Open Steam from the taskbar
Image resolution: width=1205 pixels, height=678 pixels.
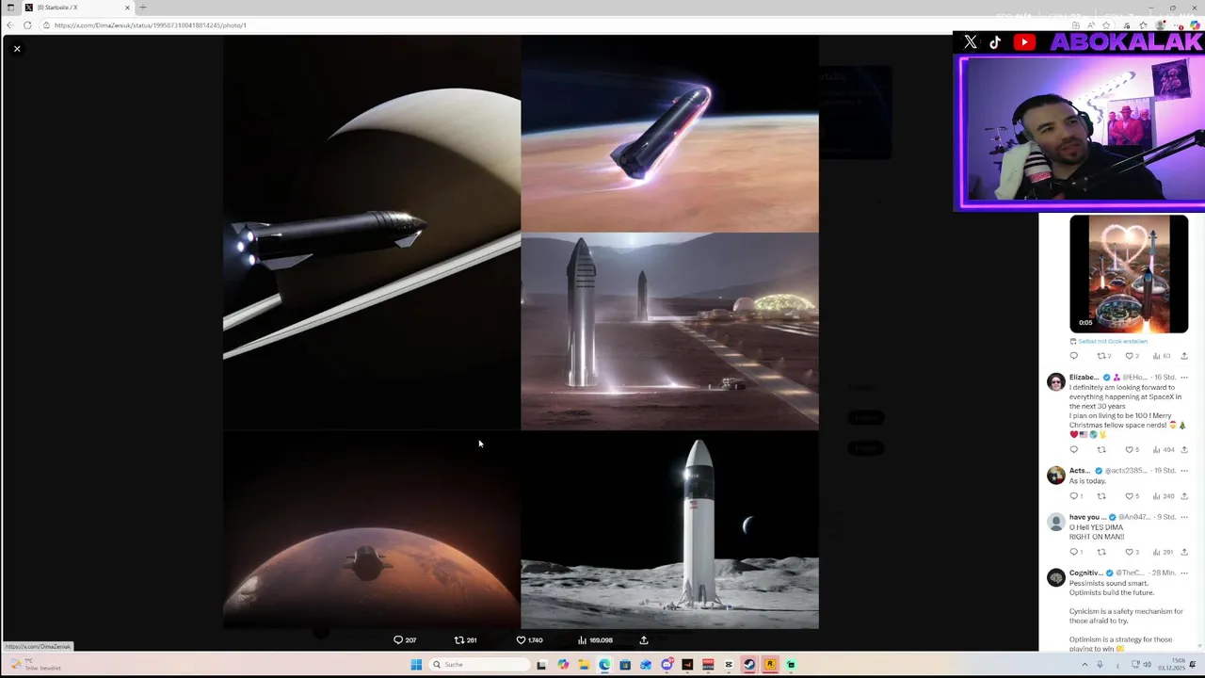click(748, 665)
